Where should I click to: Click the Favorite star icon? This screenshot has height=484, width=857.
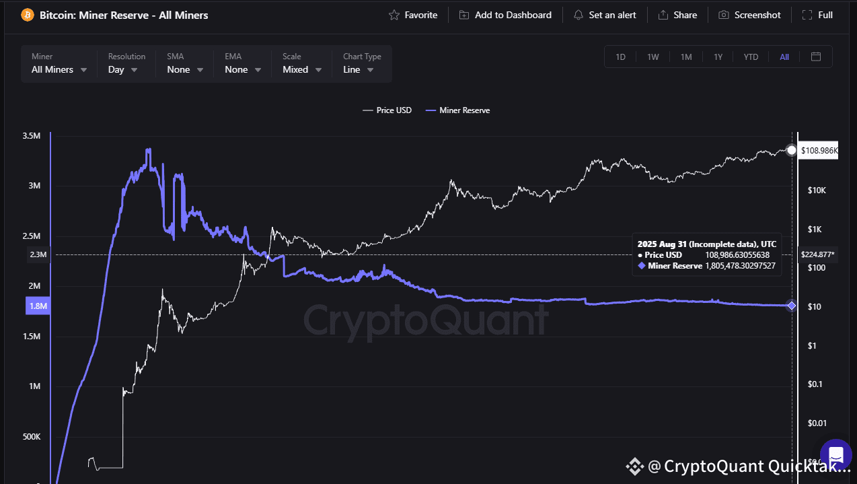point(394,15)
